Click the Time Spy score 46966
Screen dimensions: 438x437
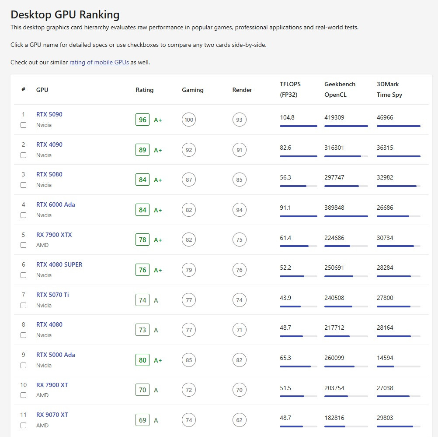(385, 117)
